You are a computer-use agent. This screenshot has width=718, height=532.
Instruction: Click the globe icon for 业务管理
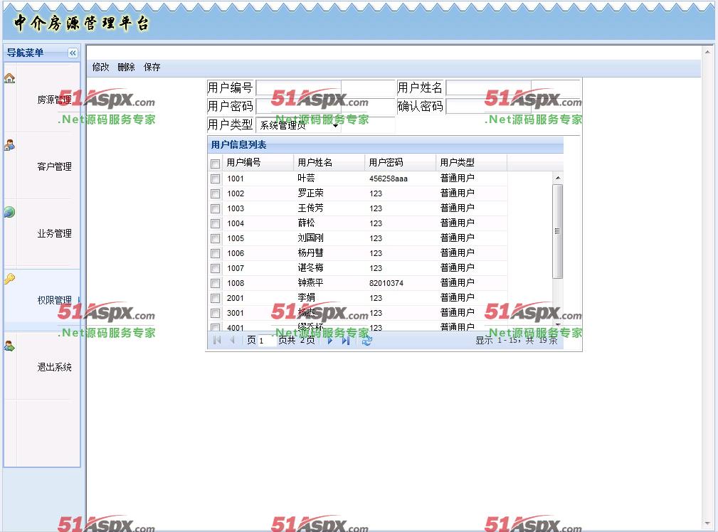click(9, 212)
